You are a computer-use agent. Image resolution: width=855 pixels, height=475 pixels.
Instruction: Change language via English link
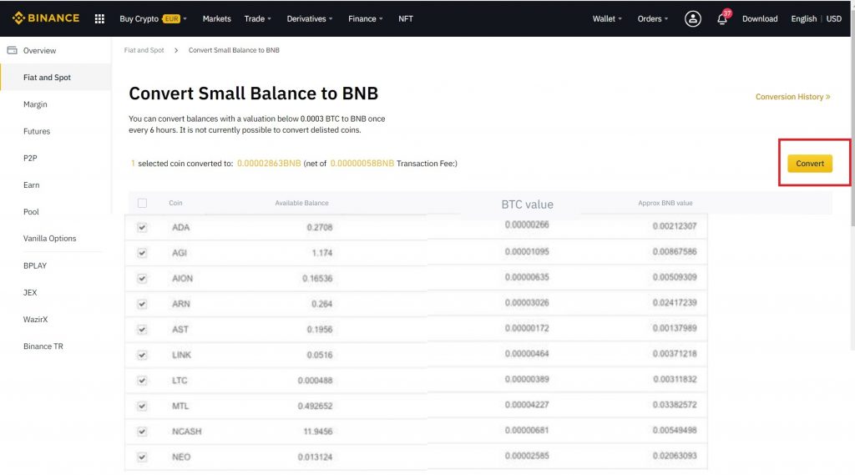pyautogui.click(x=804, y=18)
